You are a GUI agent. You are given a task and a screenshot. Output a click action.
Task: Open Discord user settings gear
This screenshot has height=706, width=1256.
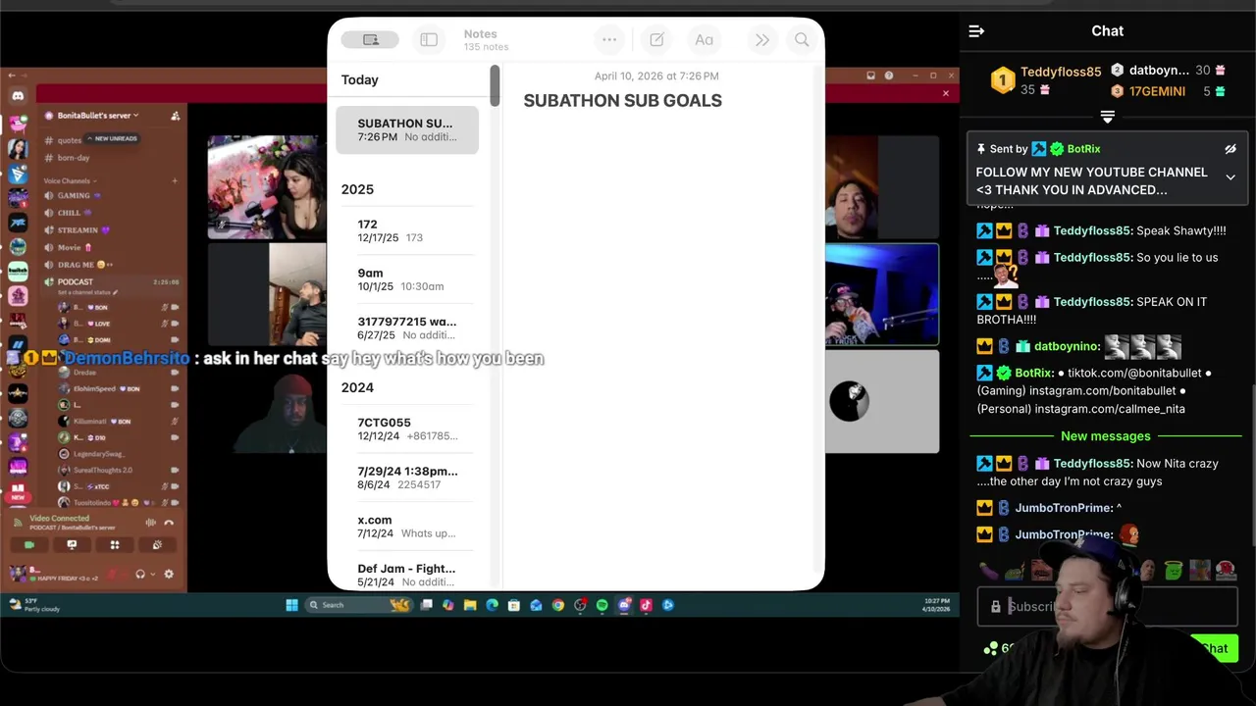point(169,575)
